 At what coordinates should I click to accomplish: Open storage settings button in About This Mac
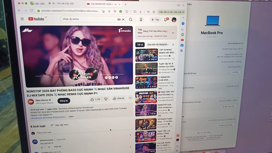(226, 125)
